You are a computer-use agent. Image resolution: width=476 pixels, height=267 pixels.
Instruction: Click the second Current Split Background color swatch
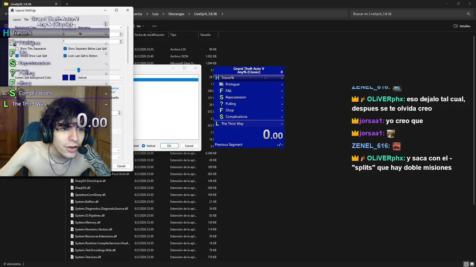73,78
